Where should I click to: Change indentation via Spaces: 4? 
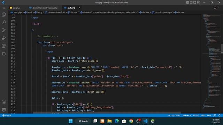(187, 116)
